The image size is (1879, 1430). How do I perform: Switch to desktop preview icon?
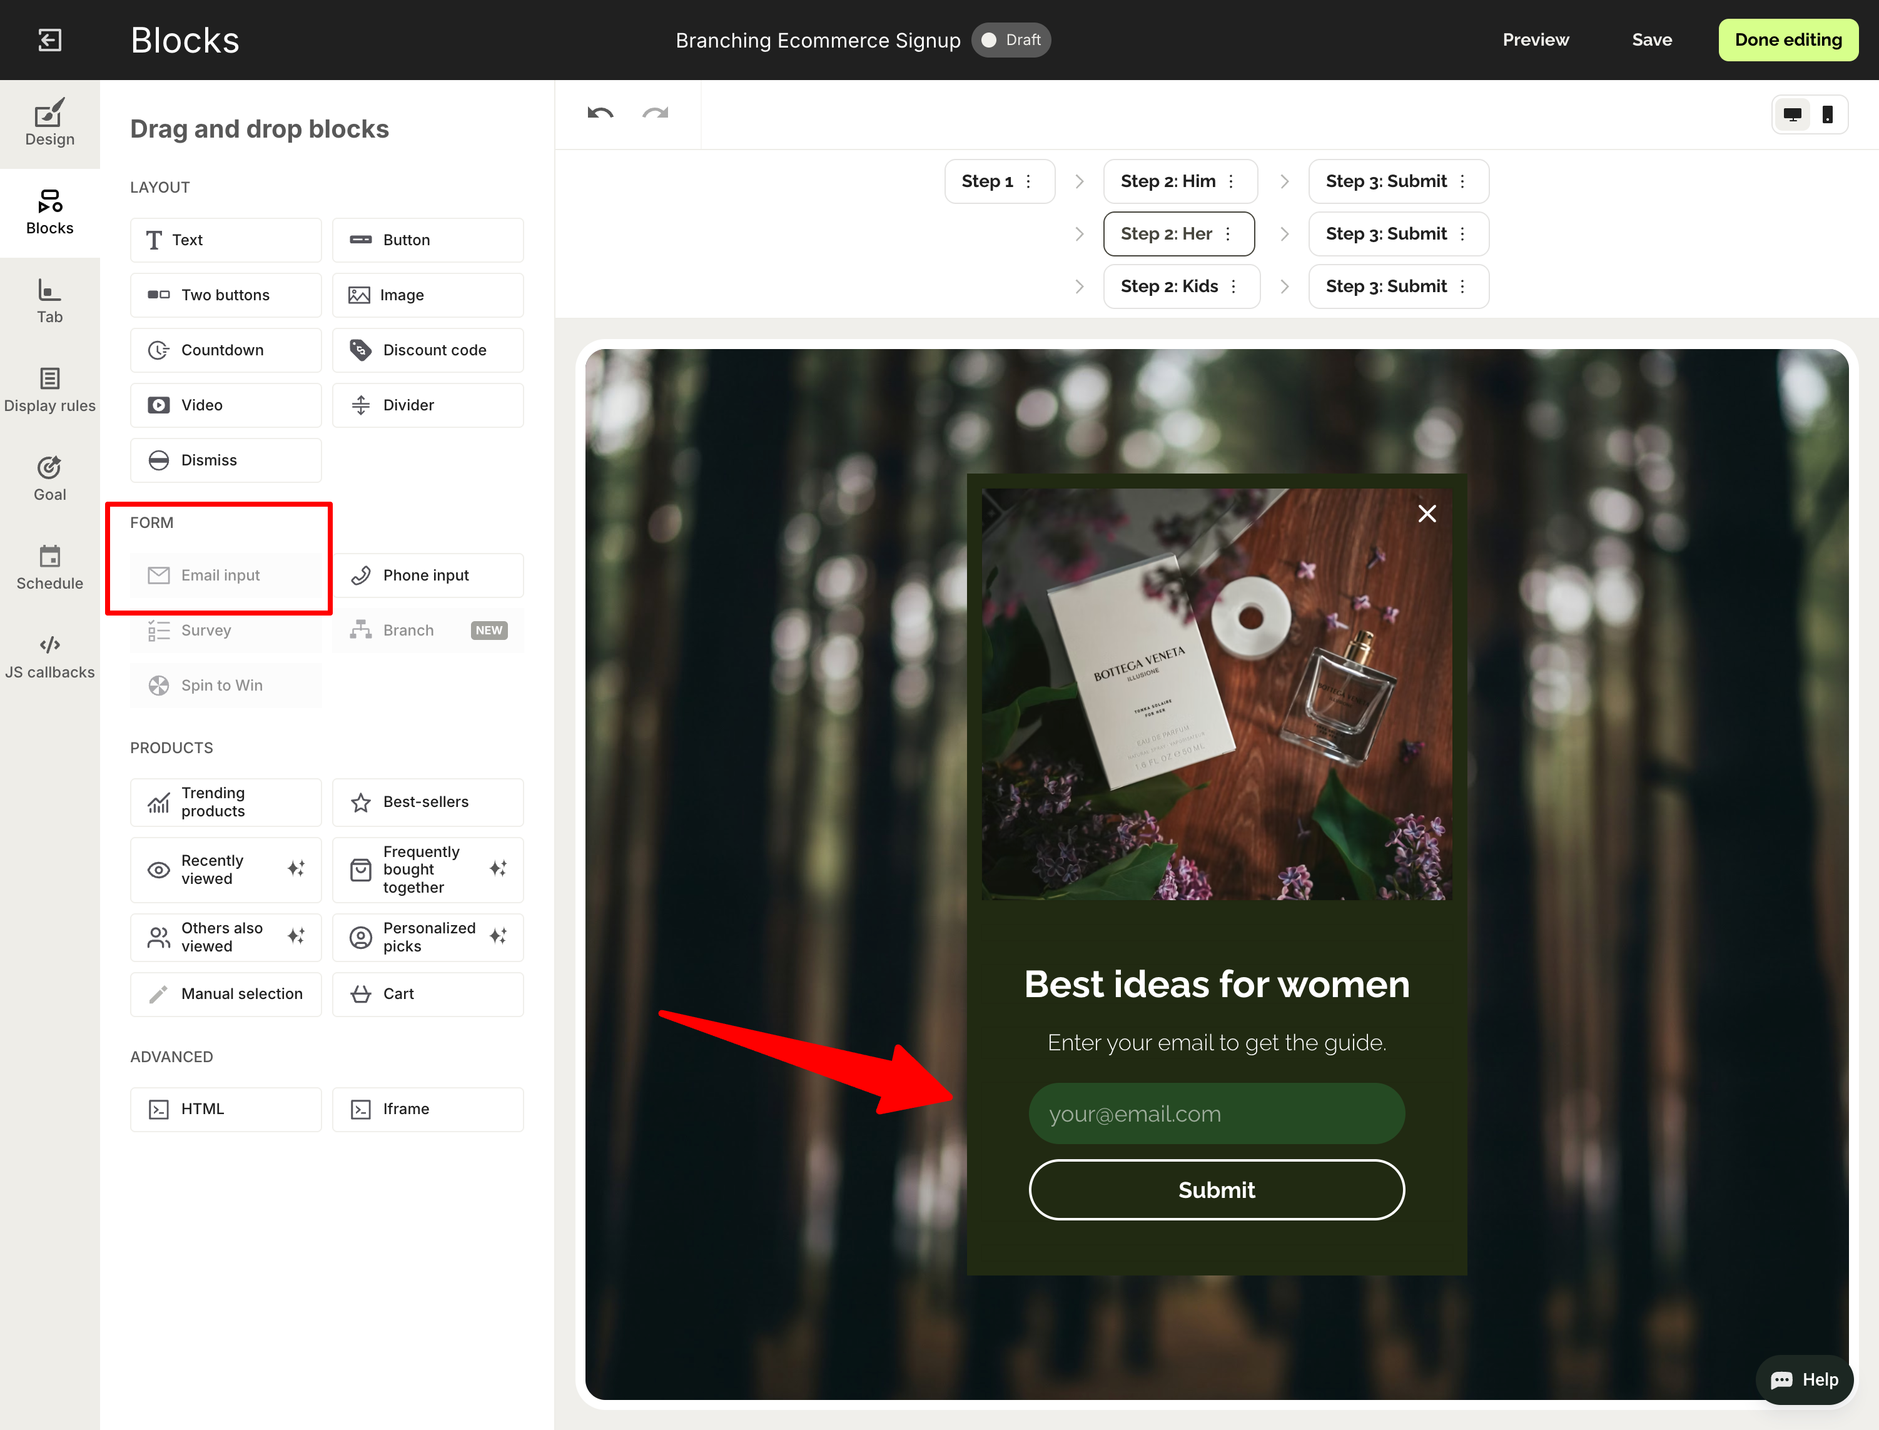pyautogui.click(x=1792, y=115)
